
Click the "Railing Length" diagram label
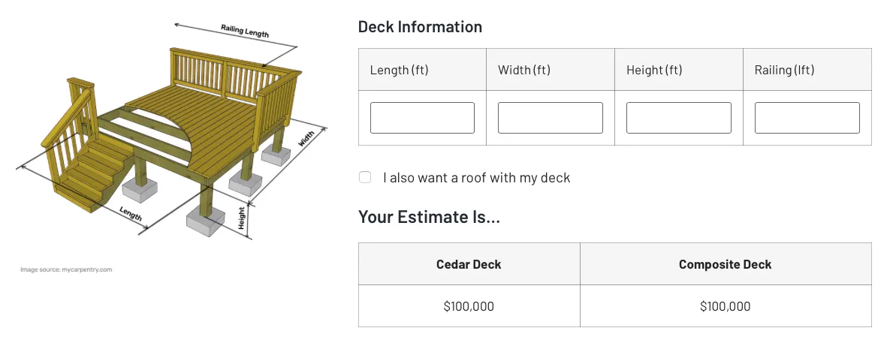[244, 31]
